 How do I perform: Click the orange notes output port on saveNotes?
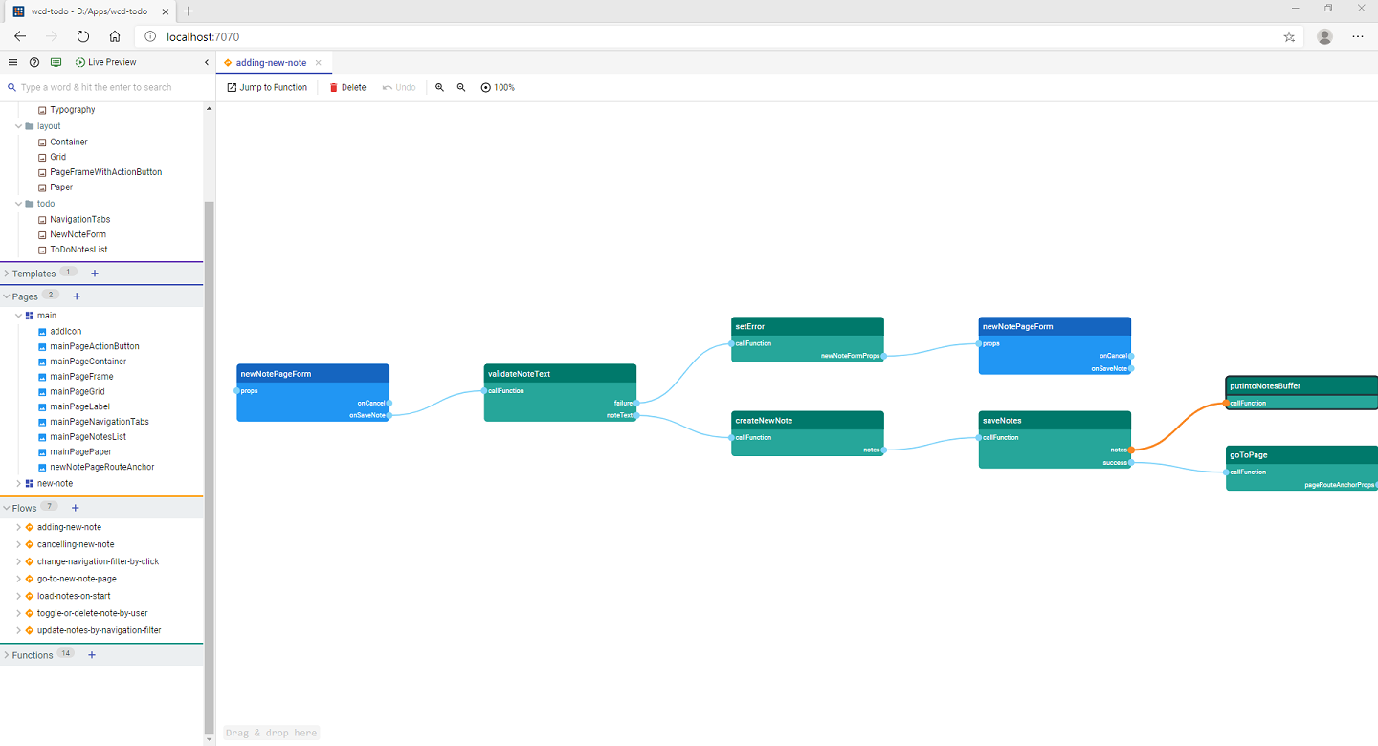(1131, 450)
